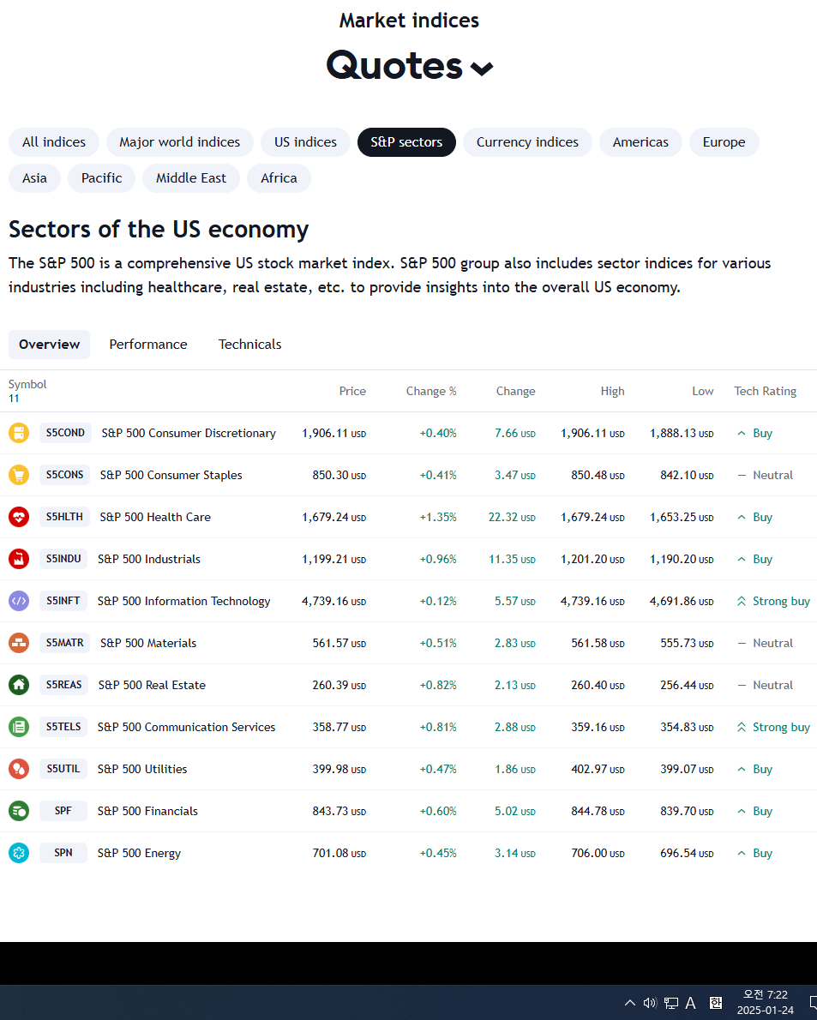Show hidden system tray icons
The height and width of the screenshot is (1020, 817).
(x=629, y=1003)
